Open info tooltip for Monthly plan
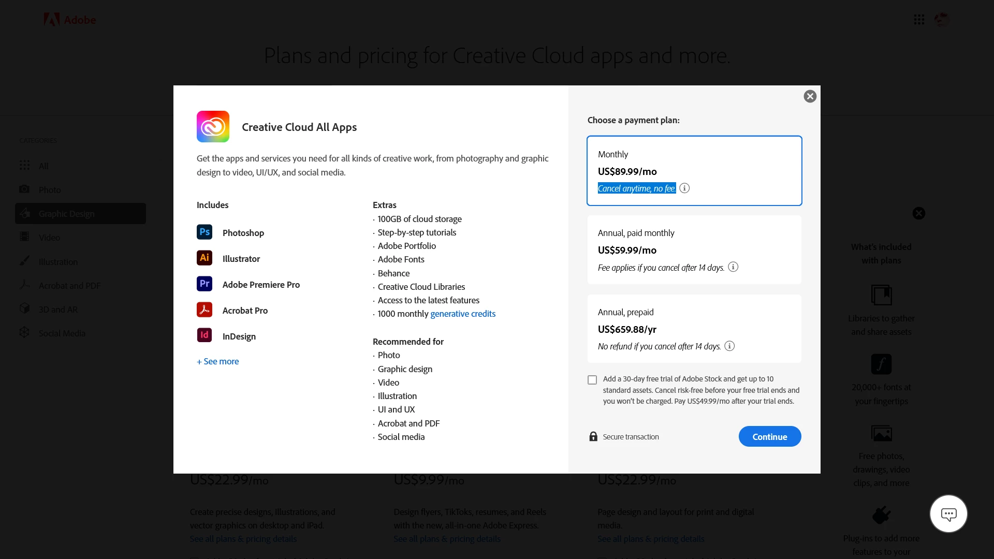 (x=684, y=188)
